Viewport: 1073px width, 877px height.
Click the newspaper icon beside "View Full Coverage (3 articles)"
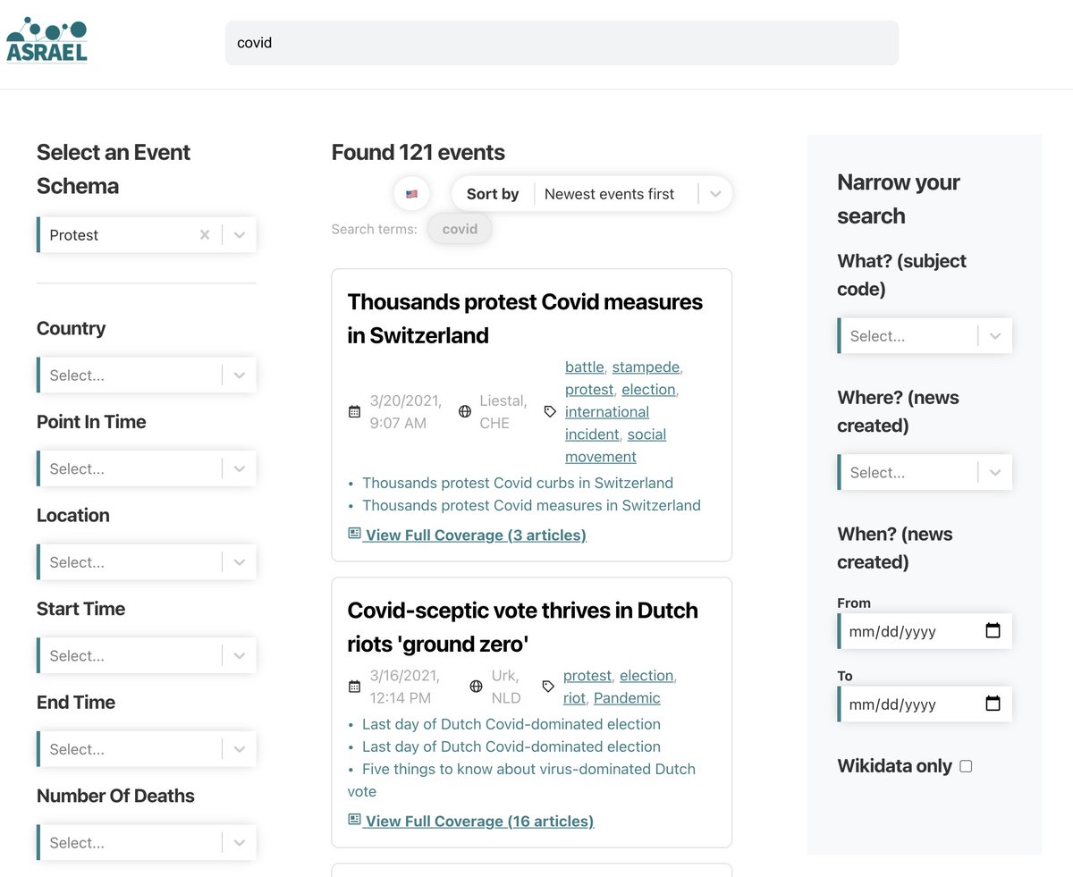tap(352, 533)
